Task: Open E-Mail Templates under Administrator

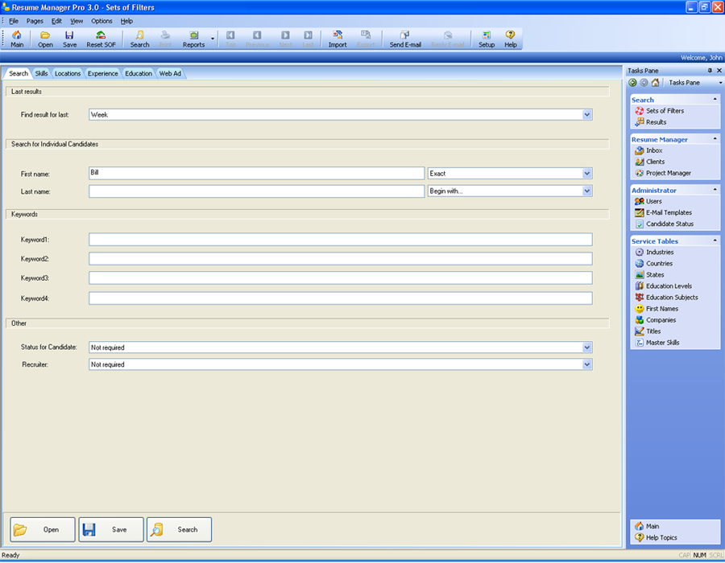Action: (664, 212)
